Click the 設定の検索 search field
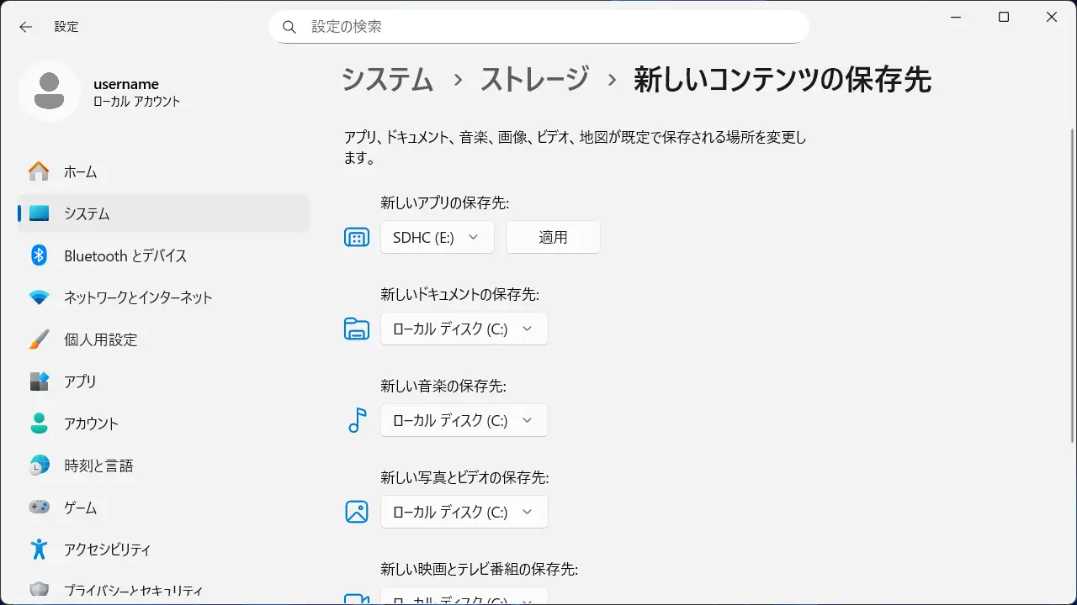 (547, 27)
